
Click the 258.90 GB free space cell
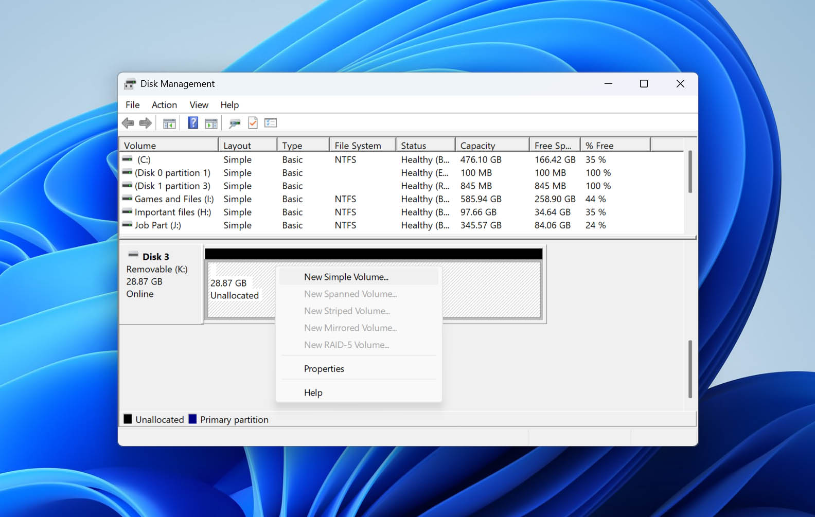coord(555,199)
